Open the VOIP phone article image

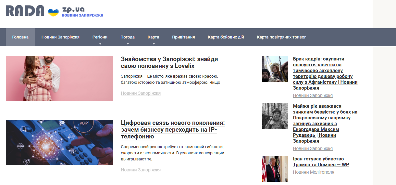59,142
